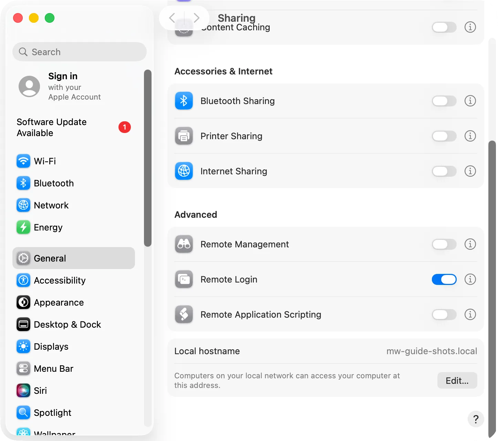Turn on Remote Management switch

click(444, 244)
